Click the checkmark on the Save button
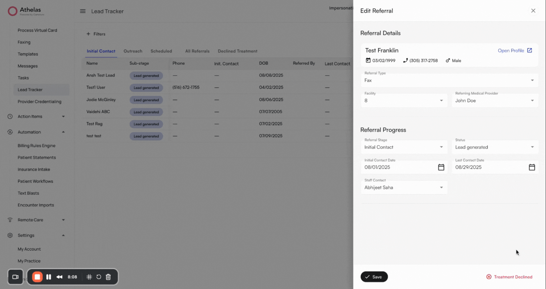 (x=367, y=277)
